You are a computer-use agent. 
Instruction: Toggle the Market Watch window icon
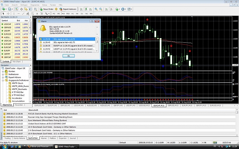tap(16, 9)
